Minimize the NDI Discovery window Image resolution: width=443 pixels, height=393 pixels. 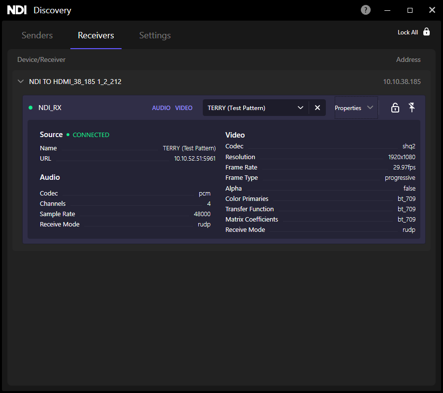388,10
